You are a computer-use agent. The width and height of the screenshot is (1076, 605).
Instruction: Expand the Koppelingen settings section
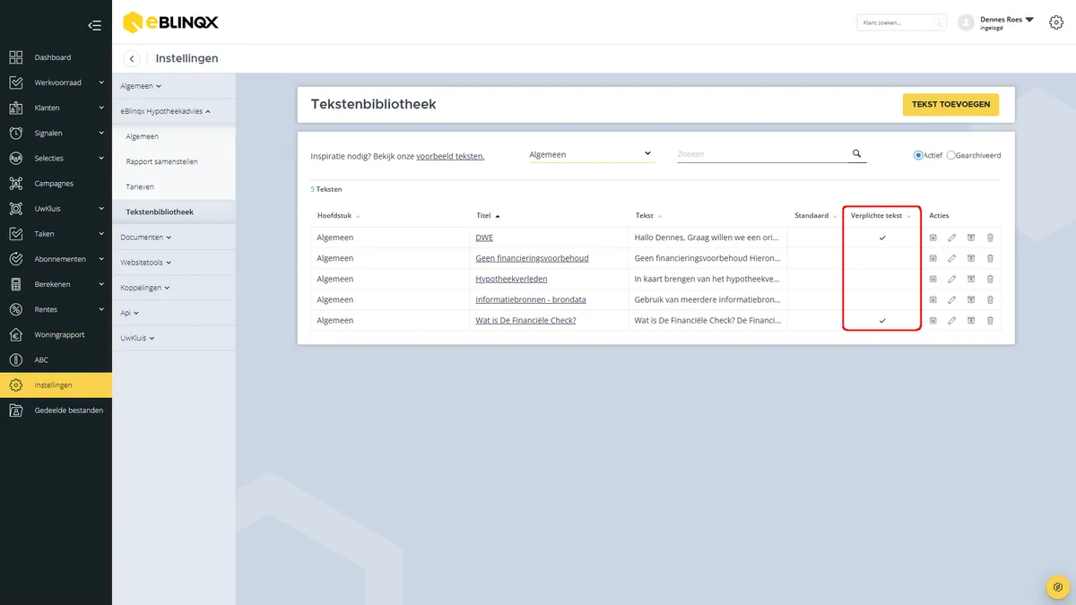point(174,288)
